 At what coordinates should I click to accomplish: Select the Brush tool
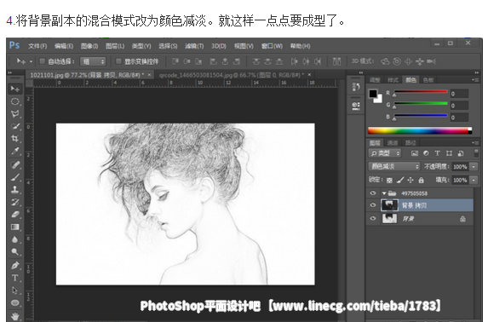[15, 177]
